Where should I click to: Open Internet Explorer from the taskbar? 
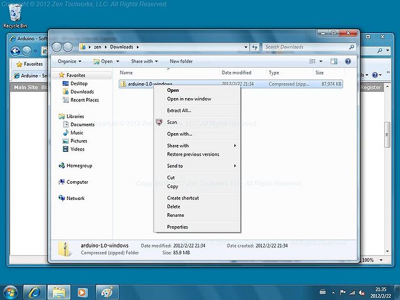pyautogui.click(x=35, y=292)
